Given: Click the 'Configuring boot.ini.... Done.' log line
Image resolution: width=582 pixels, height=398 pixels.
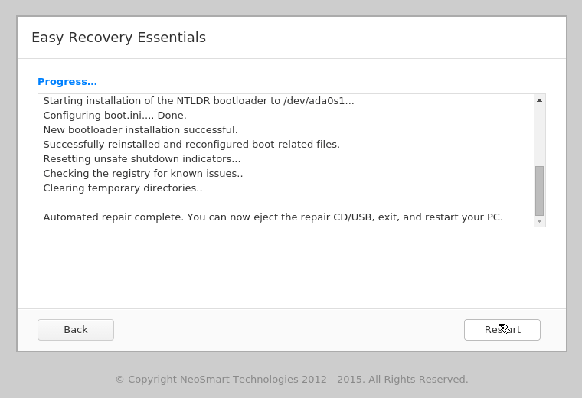Looking at the screenshot, I should pos(115,116).
